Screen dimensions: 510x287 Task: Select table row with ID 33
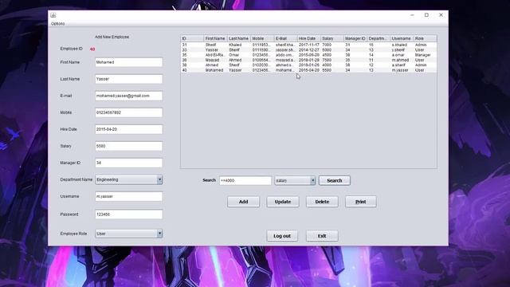coord(308,50)
